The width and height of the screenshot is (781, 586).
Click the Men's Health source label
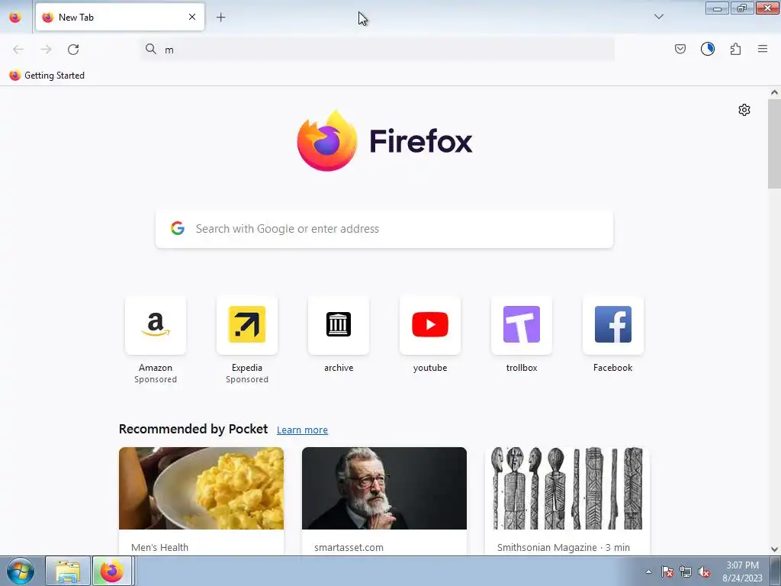click(x=159, y=547)
